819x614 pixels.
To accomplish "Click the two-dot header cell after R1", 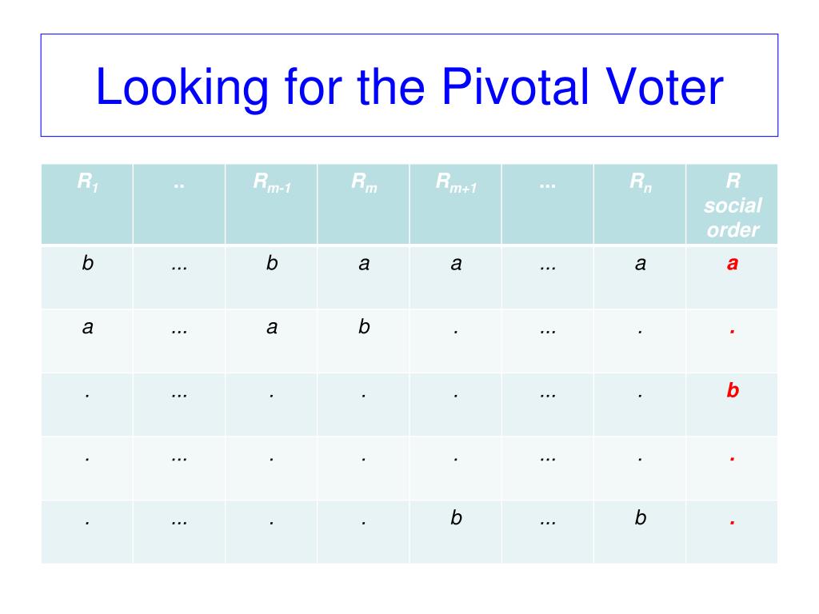I will pos(179,204).
